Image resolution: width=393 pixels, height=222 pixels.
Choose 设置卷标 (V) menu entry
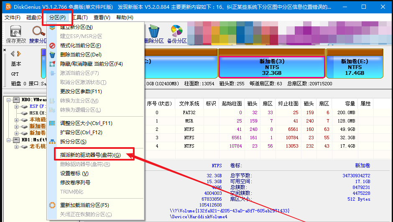[96, 174]
